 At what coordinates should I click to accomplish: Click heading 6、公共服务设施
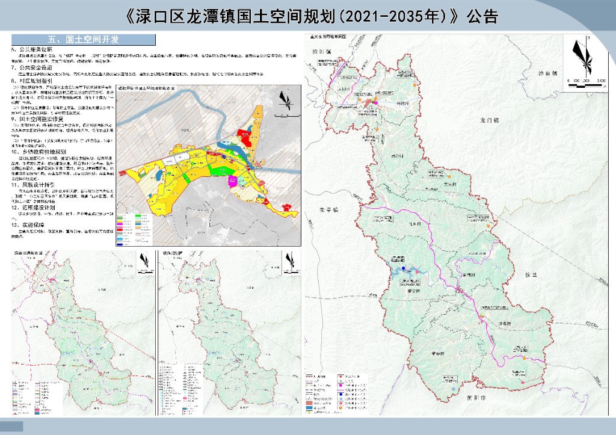click(x=32, y=49)
